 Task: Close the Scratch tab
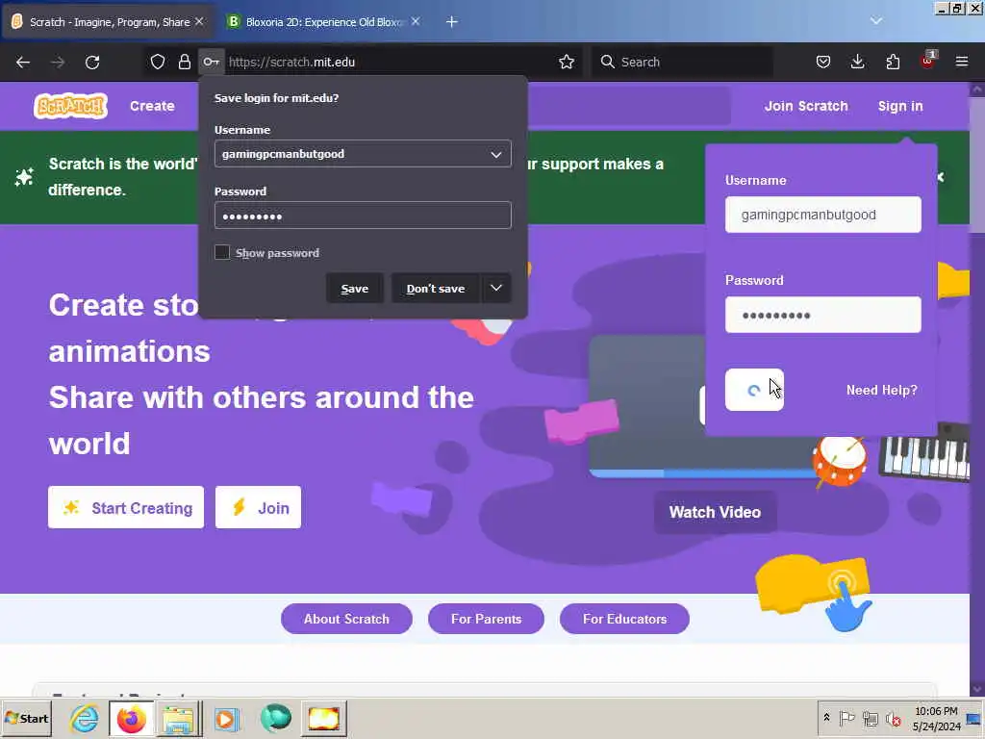pyautogui.click(x=199, y=21)
